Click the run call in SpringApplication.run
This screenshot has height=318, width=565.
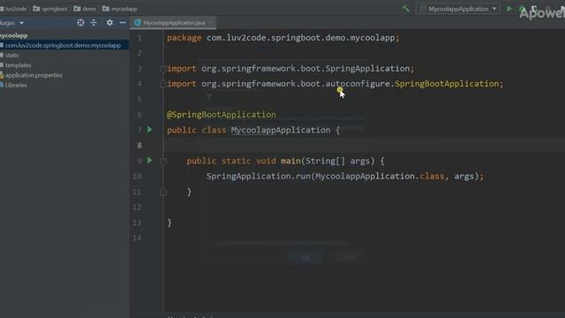coord(303,177)
